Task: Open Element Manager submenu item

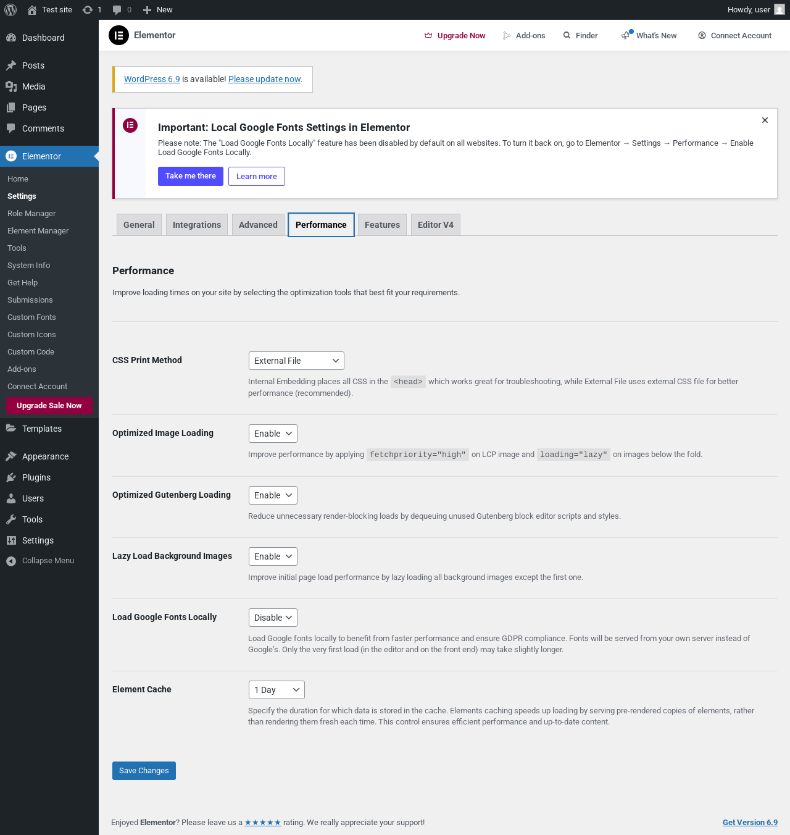Action: (38, 231)
